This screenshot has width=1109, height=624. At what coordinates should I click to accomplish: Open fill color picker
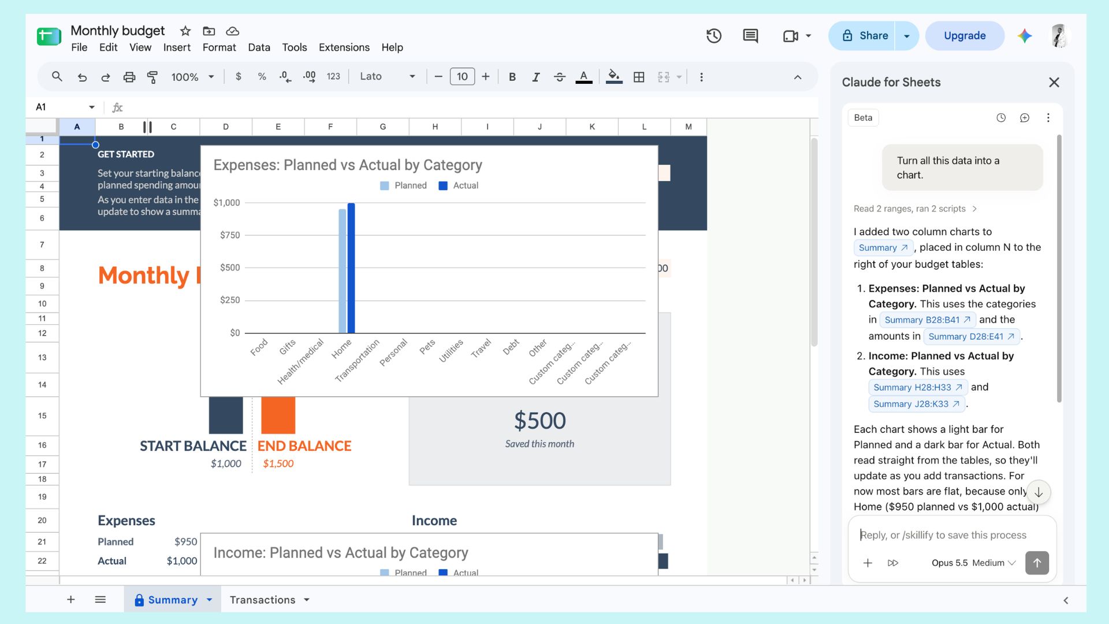point(614,77)
